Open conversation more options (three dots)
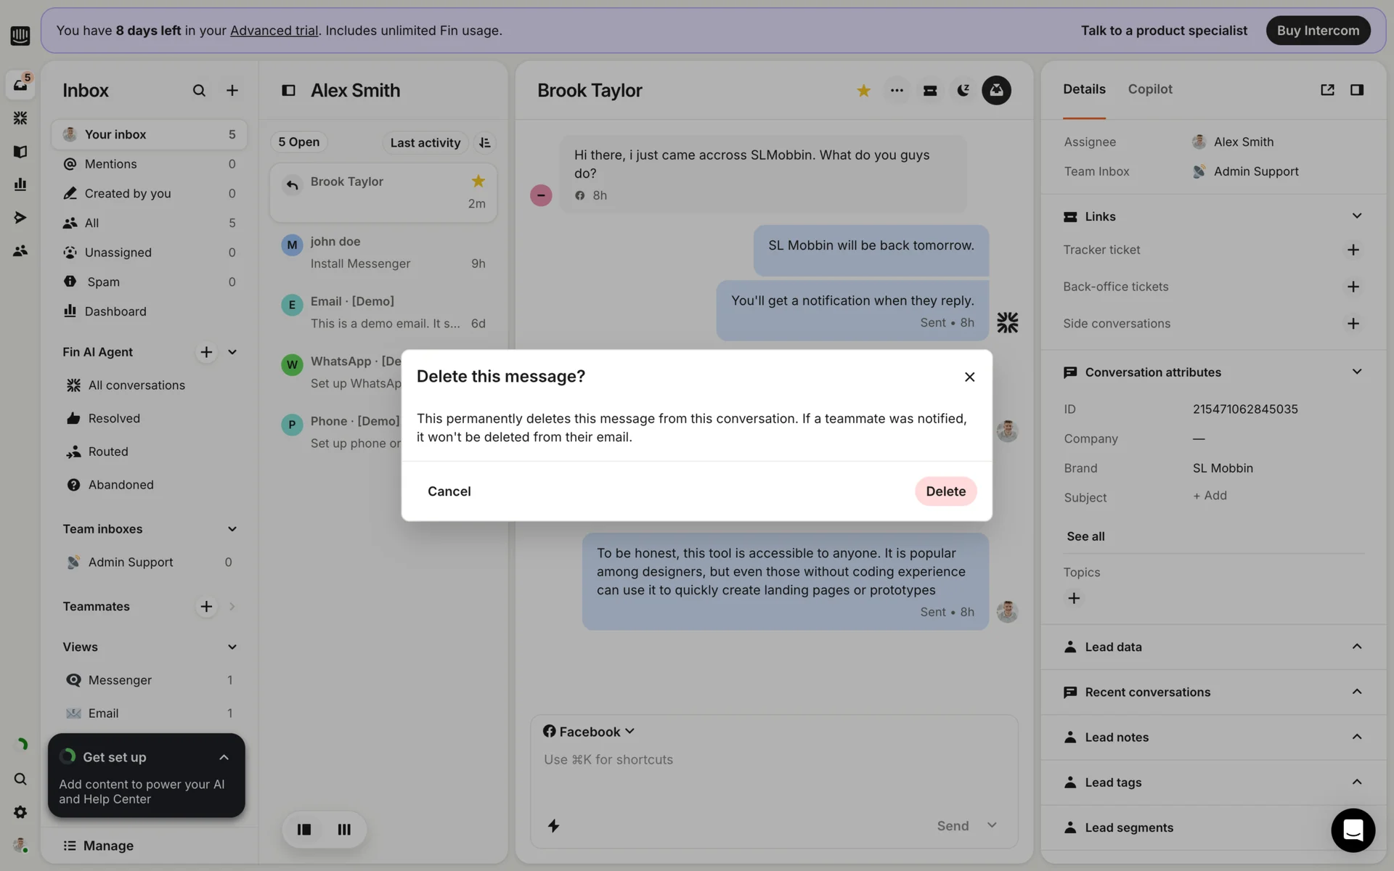The width and height of the screenshot is (1394, 871). (897, 91)
